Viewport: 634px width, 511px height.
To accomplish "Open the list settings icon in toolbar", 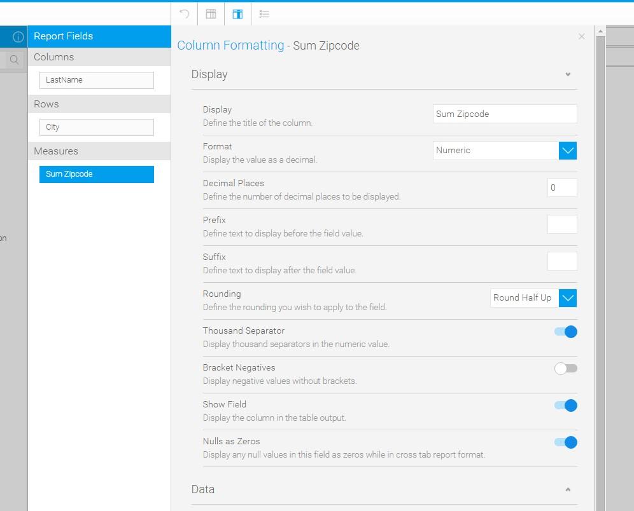I will [264, 14].
